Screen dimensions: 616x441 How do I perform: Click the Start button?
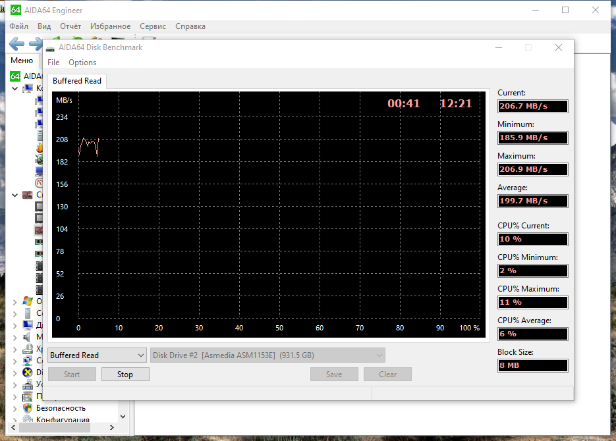tap(72, 375)
